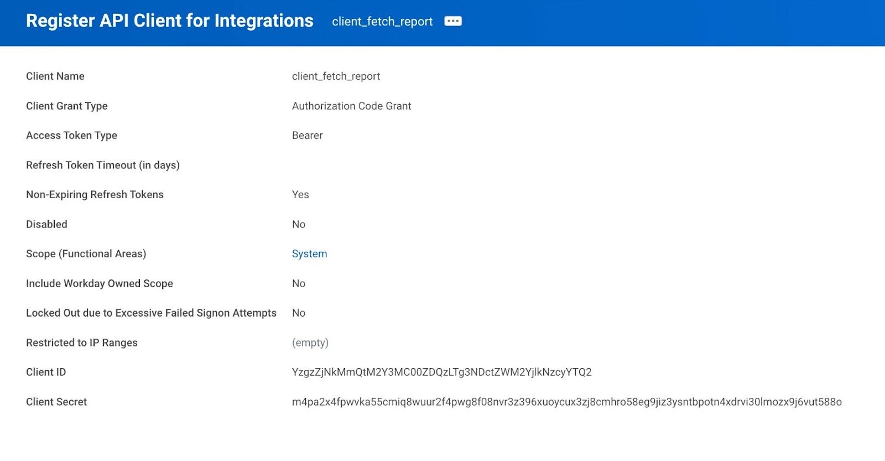Click the Refresh Token Timeout (in days) label
Image resolution: width=885 pixels, height=461 pixels.
click(x=103, y=165)
